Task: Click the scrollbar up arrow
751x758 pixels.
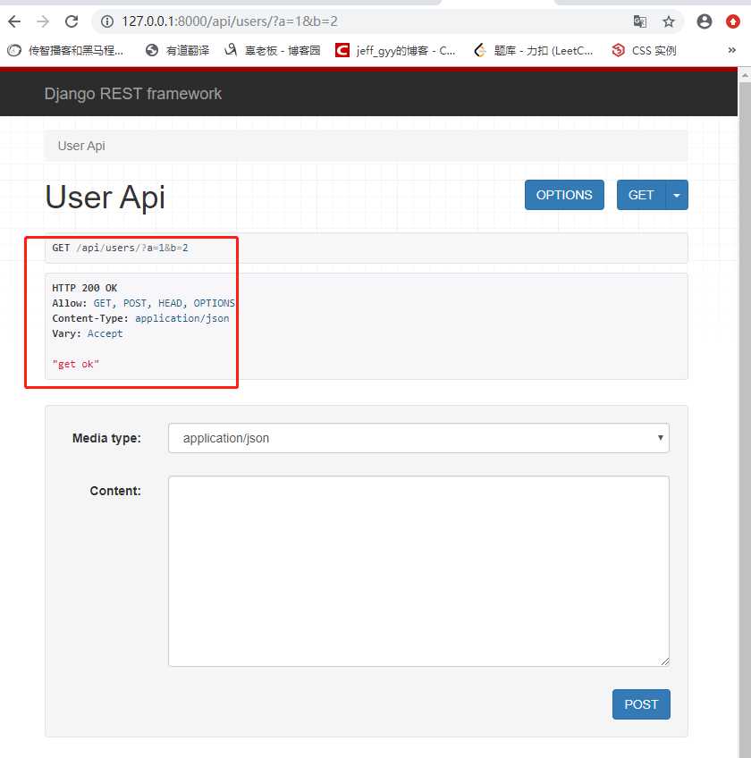Action: [746, 75]
